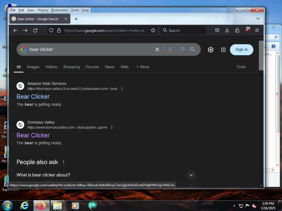Open the taskbar clock showing 2:50 PM
Image resolution: width=282 pixels, height=211 pixels.
coord(268,206)
